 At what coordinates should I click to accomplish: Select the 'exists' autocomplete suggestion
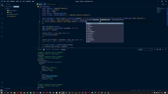point(105,37)
